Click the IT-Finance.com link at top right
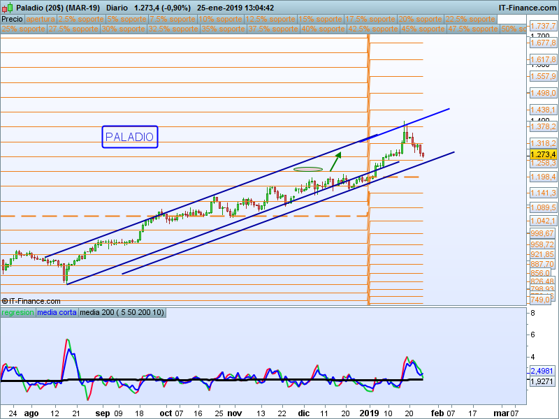The image size is (559, 419). click(527, 8)
